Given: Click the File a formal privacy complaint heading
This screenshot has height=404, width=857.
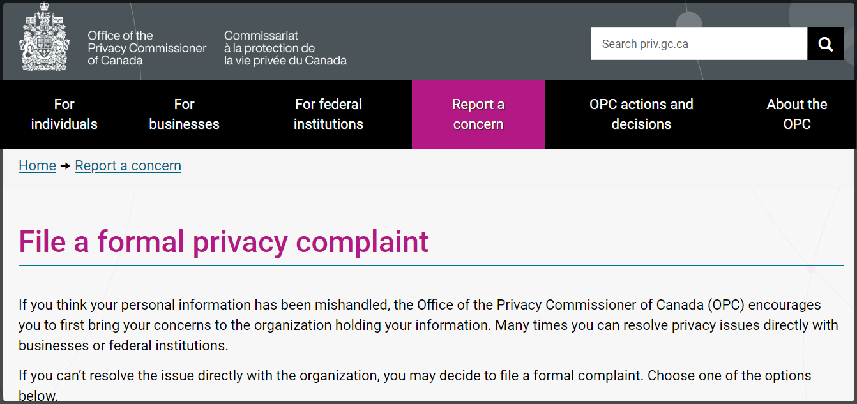Looking at the screenshot, I should tap(224, 242).
